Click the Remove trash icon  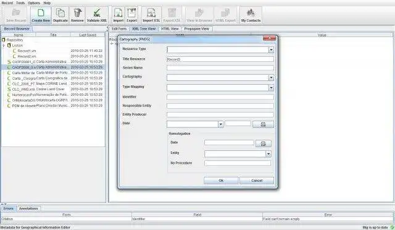(x=77, y=15)
